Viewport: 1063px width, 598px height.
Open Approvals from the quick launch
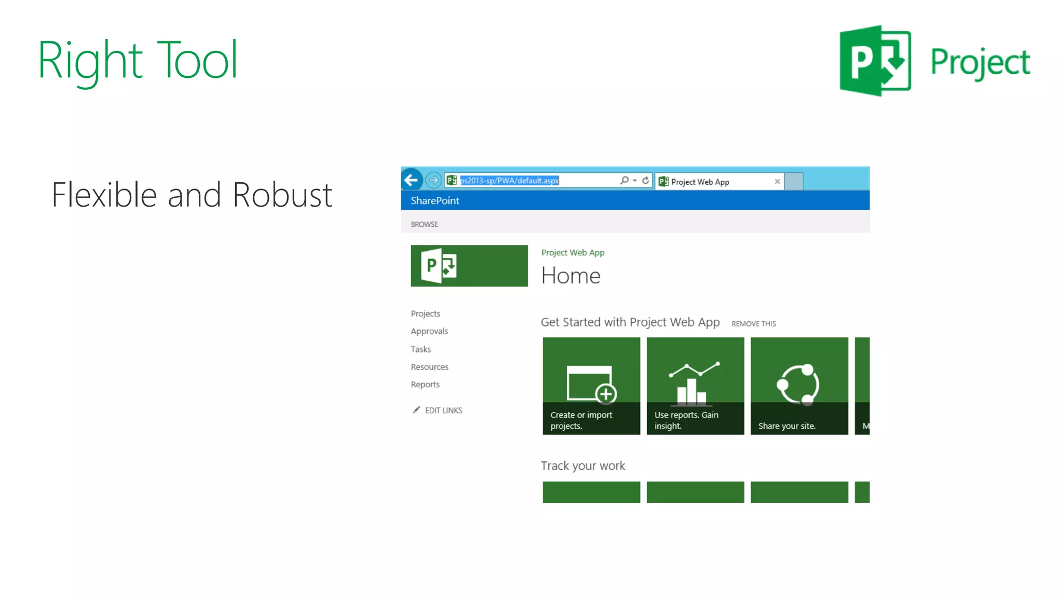(x=429, y=331)
